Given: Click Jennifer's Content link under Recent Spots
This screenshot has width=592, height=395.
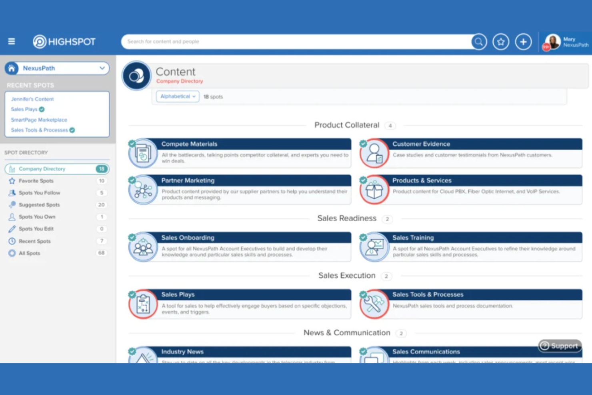Looking at the screenshot, I should pyautogui.click(x=32, y=99).
